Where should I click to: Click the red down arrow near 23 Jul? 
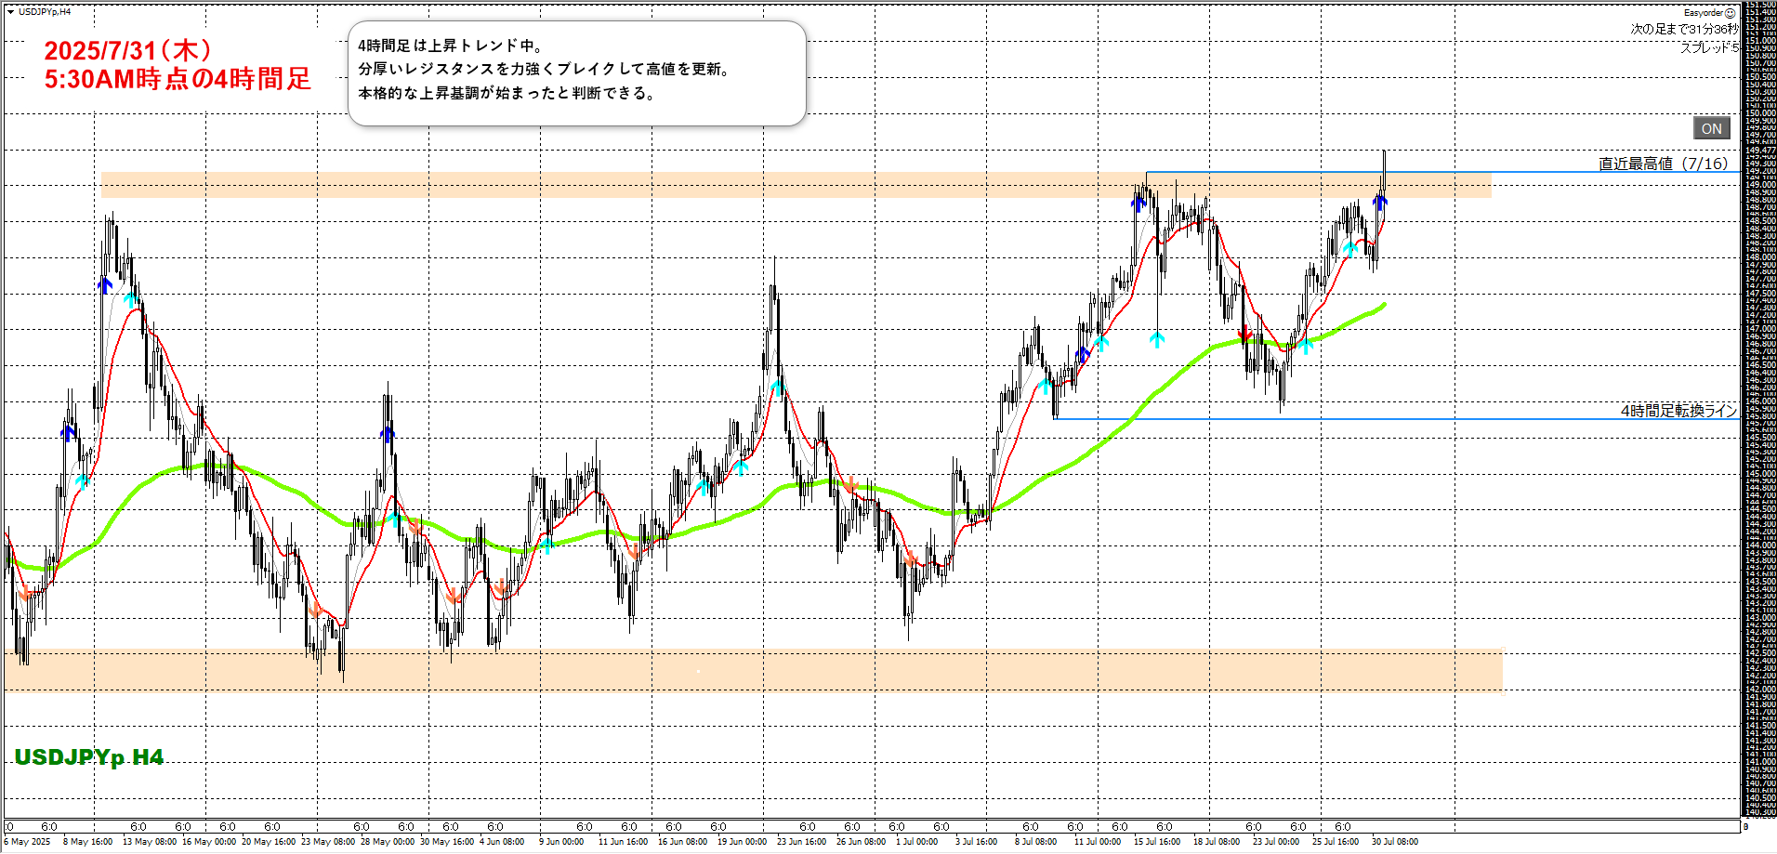click(1245, 334)
